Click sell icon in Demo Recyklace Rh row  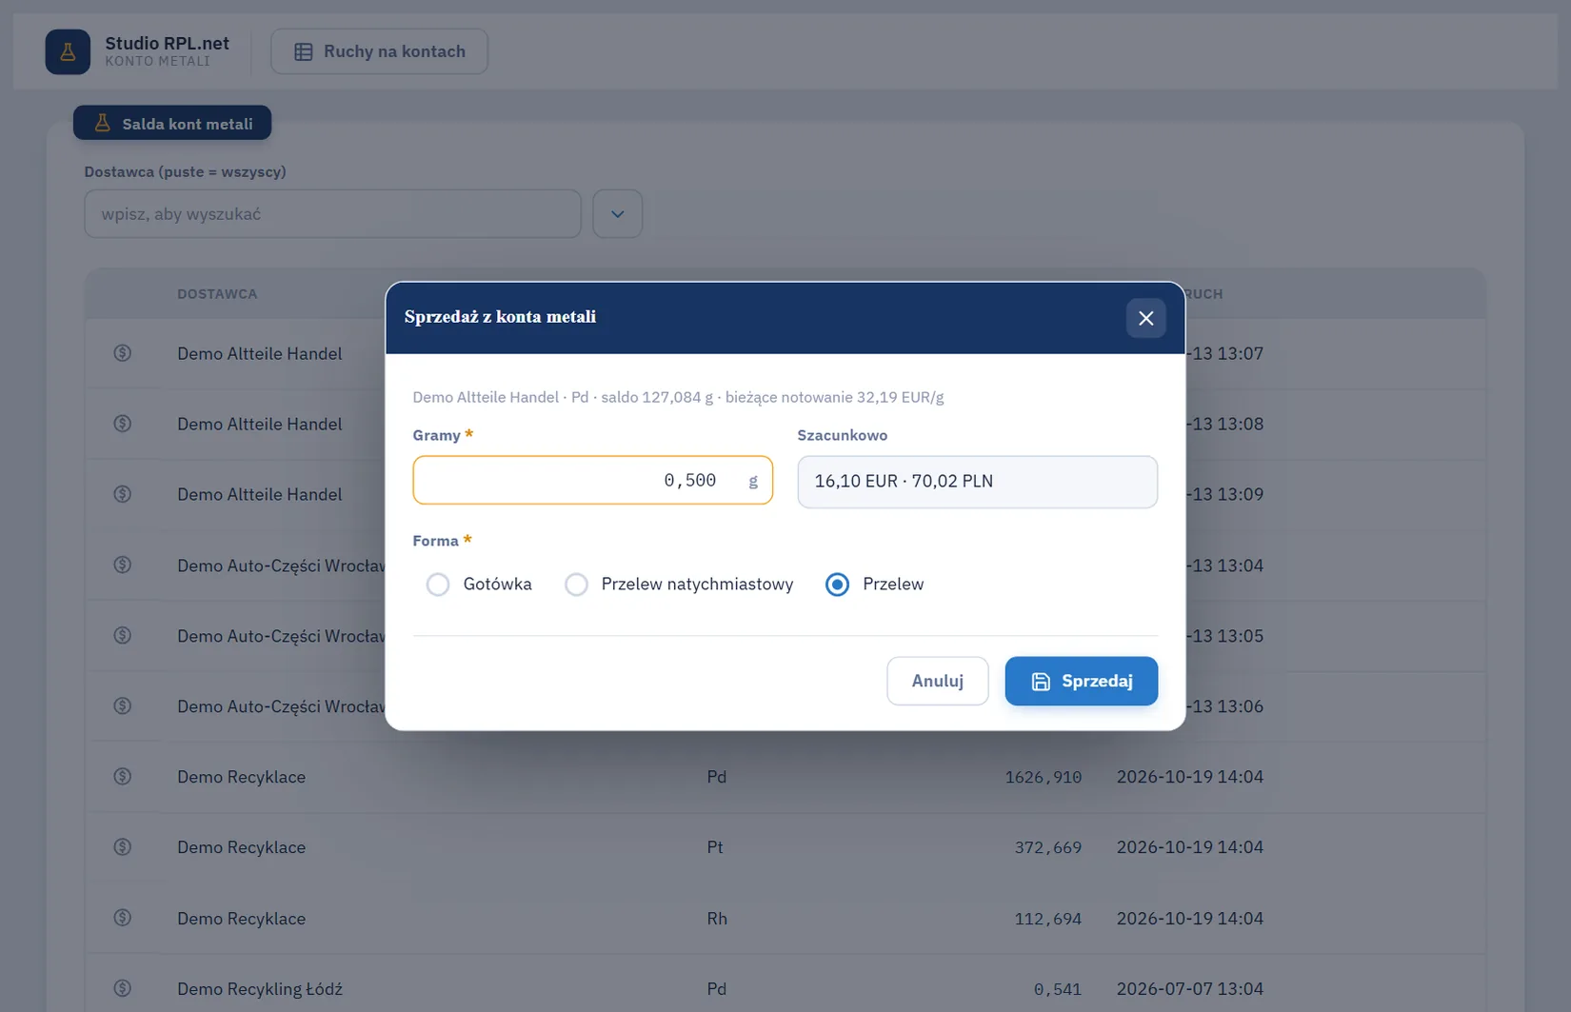click(123, 918)
